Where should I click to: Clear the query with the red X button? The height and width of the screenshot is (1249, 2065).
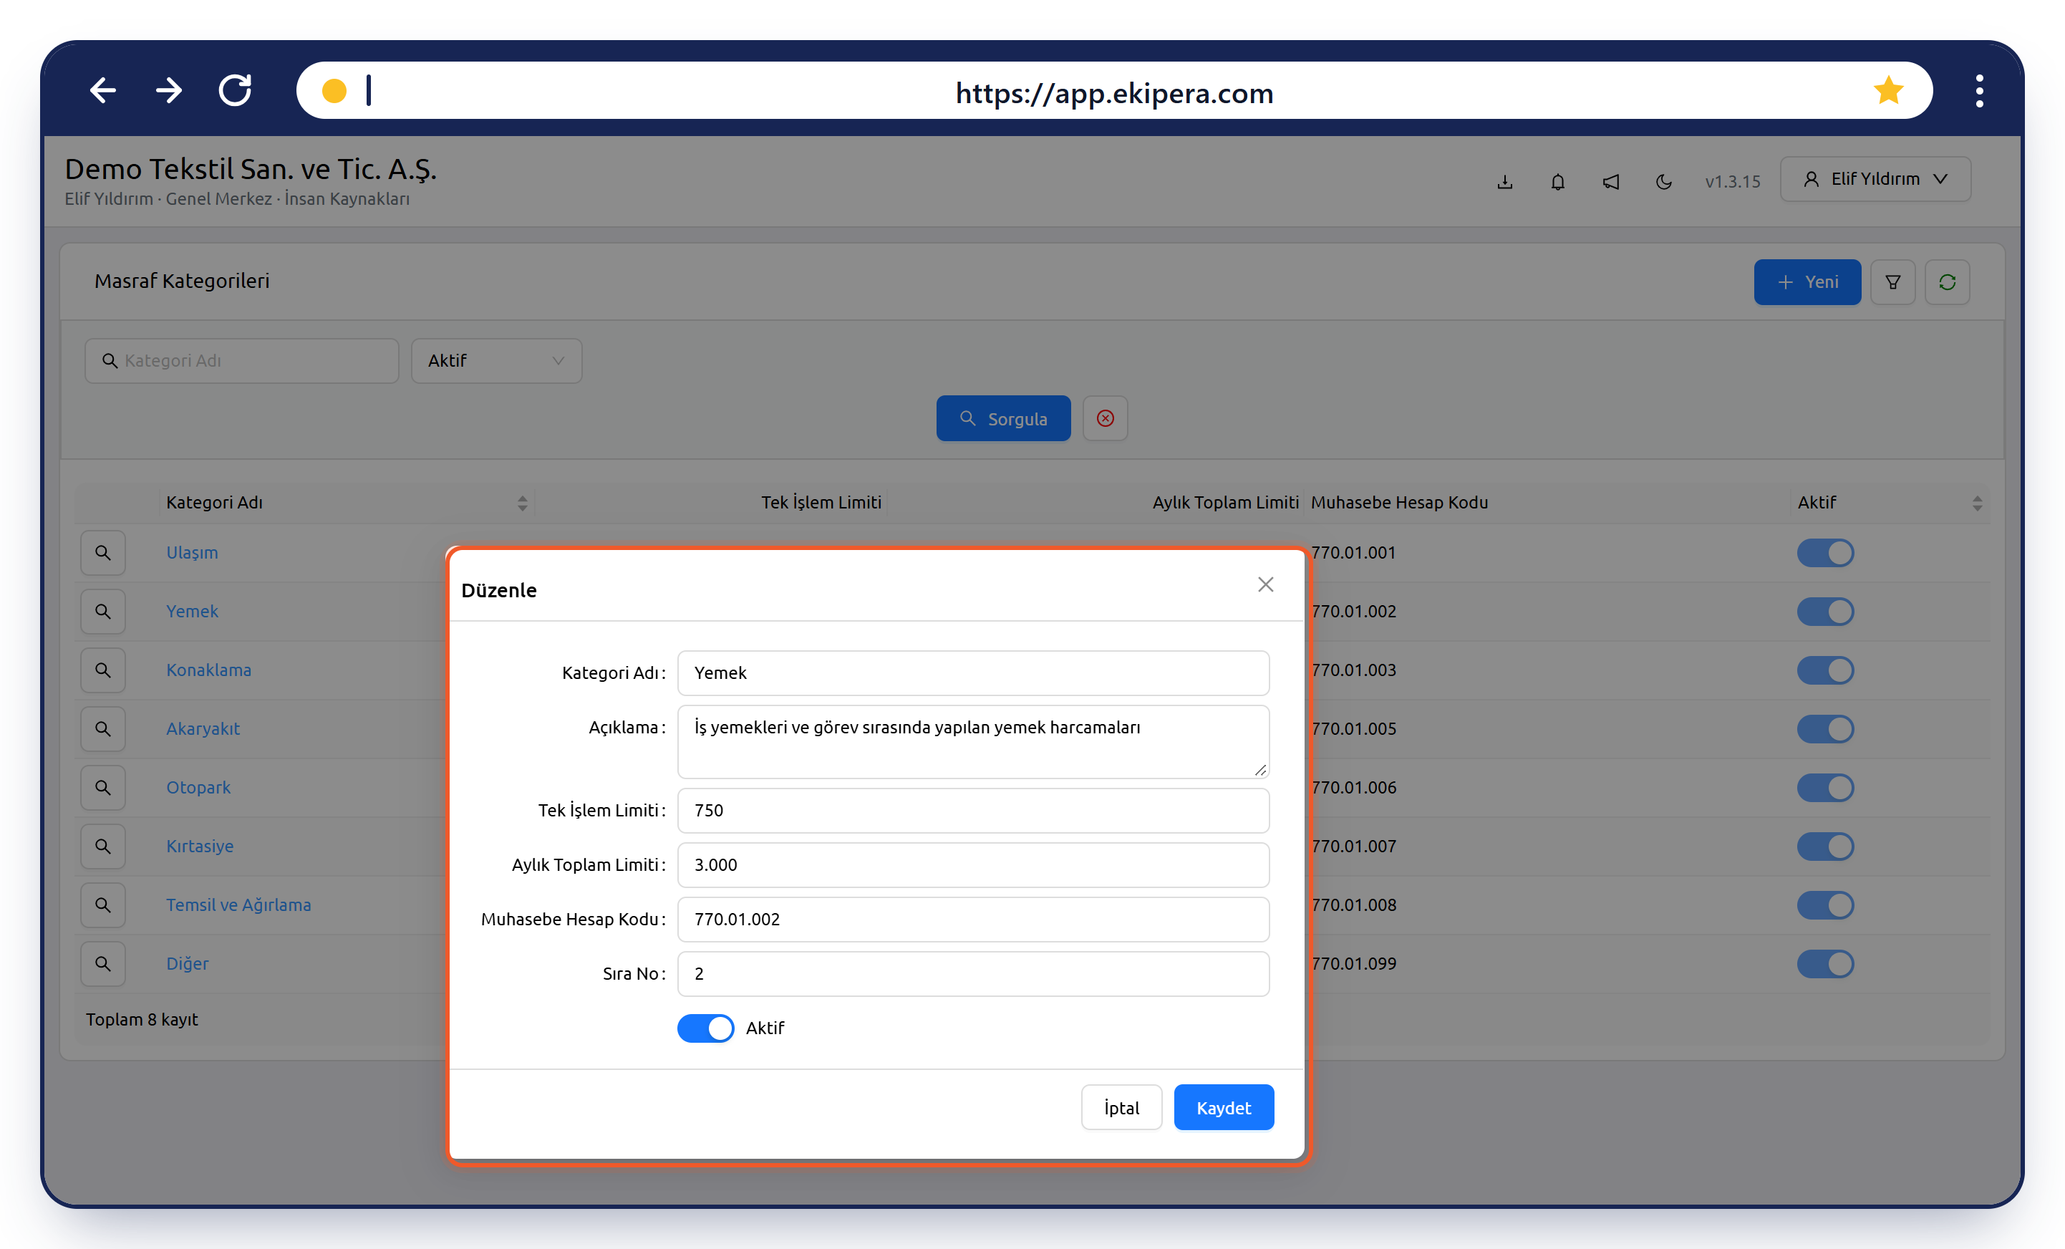pyautogui.click(x=1106, y=418)
